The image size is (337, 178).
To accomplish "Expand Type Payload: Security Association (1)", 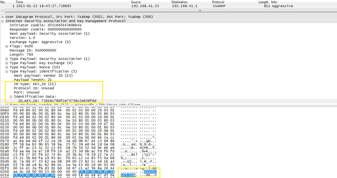I will click(7, 59).
